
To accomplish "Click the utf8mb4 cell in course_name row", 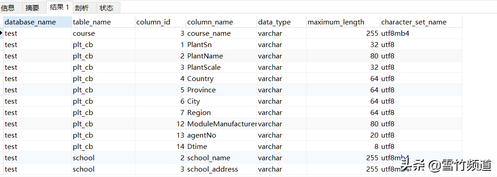I will pyautogui.click(x=421, y=33).
